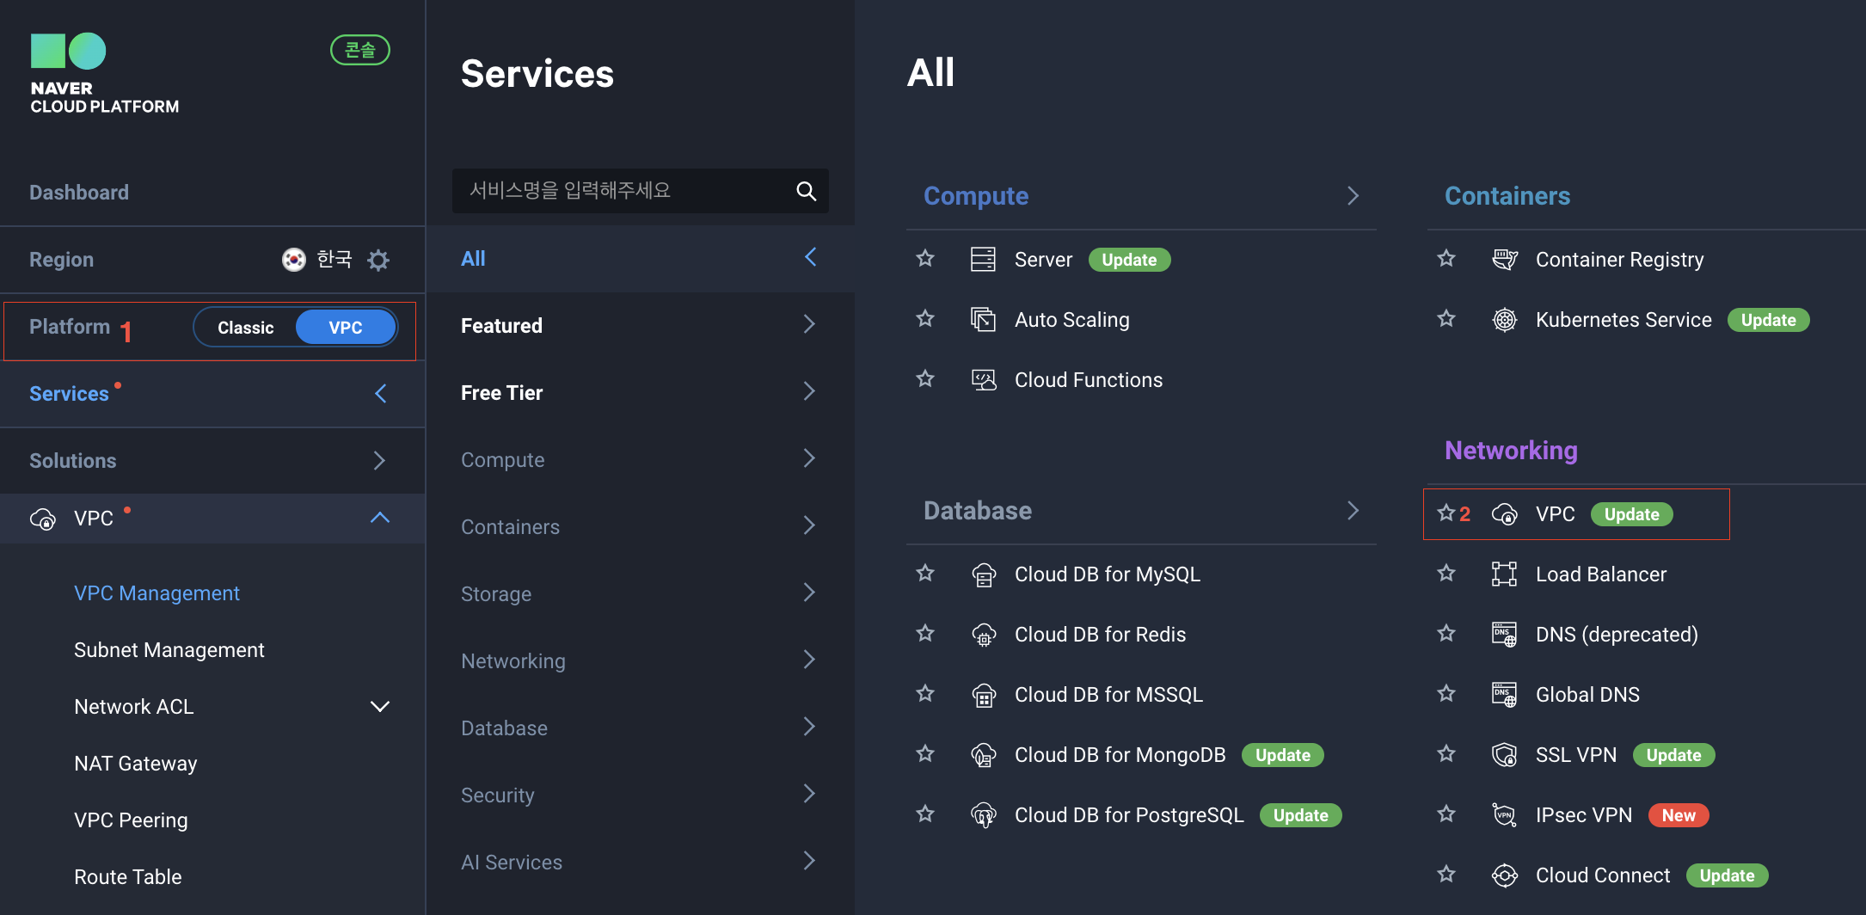Viewport: 1866px width, 915px height.
Task: Click the Cloud DB for PostgreSQL icon
Action: pos(983,814)
